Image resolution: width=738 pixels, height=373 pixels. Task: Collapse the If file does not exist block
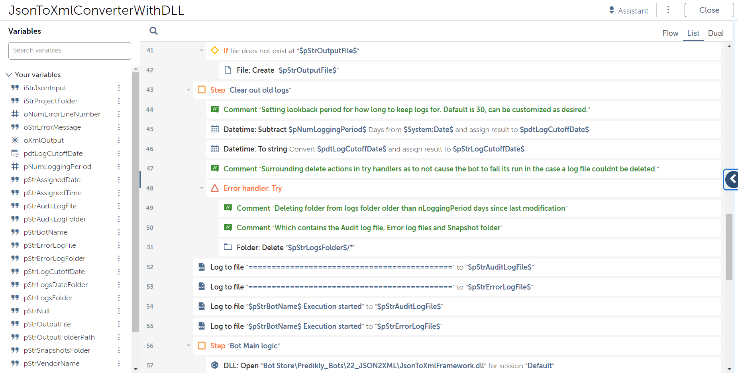coord(202,51)
